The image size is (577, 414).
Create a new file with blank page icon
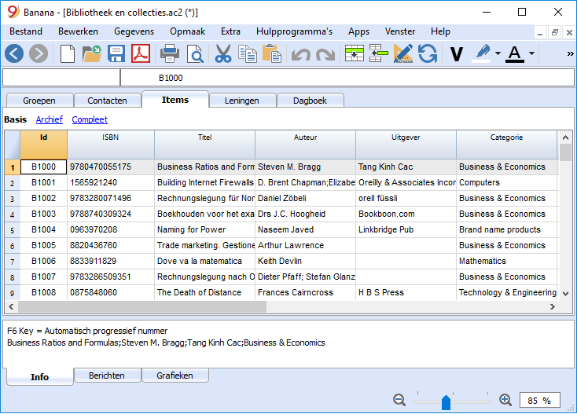click(68, 53)
